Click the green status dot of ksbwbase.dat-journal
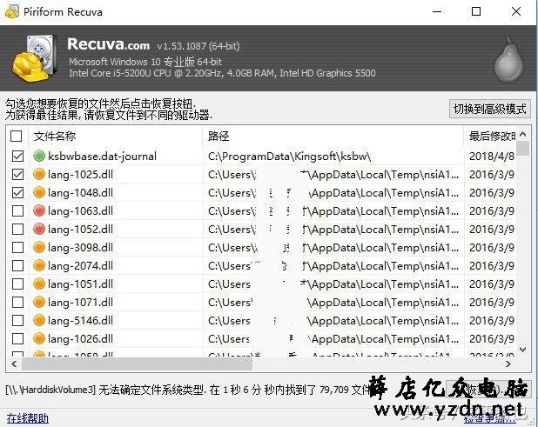The height and width of the screenshot is (427, 538). pos(39,156)
